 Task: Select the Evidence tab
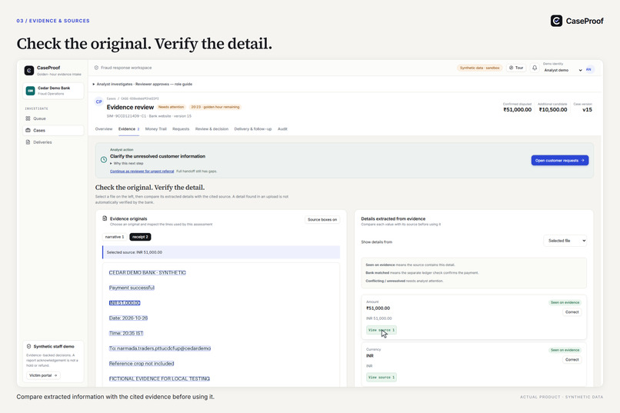(x=128, y=129)
